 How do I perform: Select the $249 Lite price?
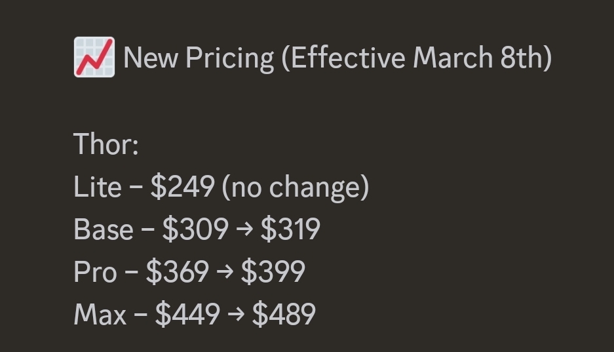[x=182, y=187]
